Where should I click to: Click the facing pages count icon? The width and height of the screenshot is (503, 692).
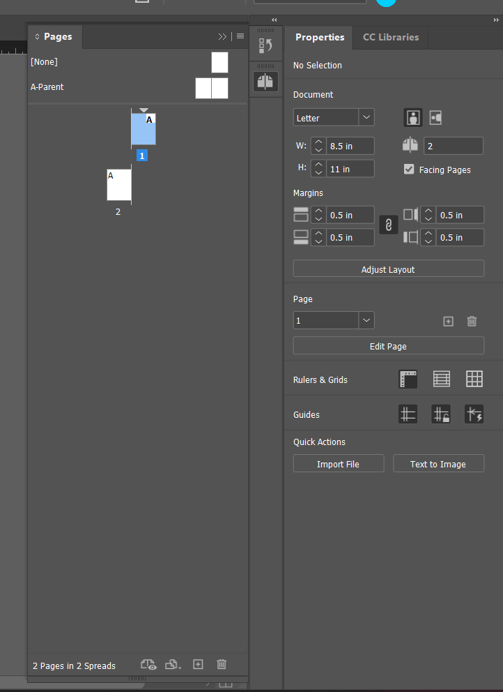410,145
